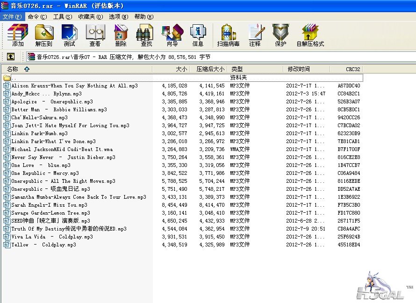The width and height of the screenshot is (416, 303).
Task: Click the 测试 (Test) toolbar icon
Action: pos(69,35)
